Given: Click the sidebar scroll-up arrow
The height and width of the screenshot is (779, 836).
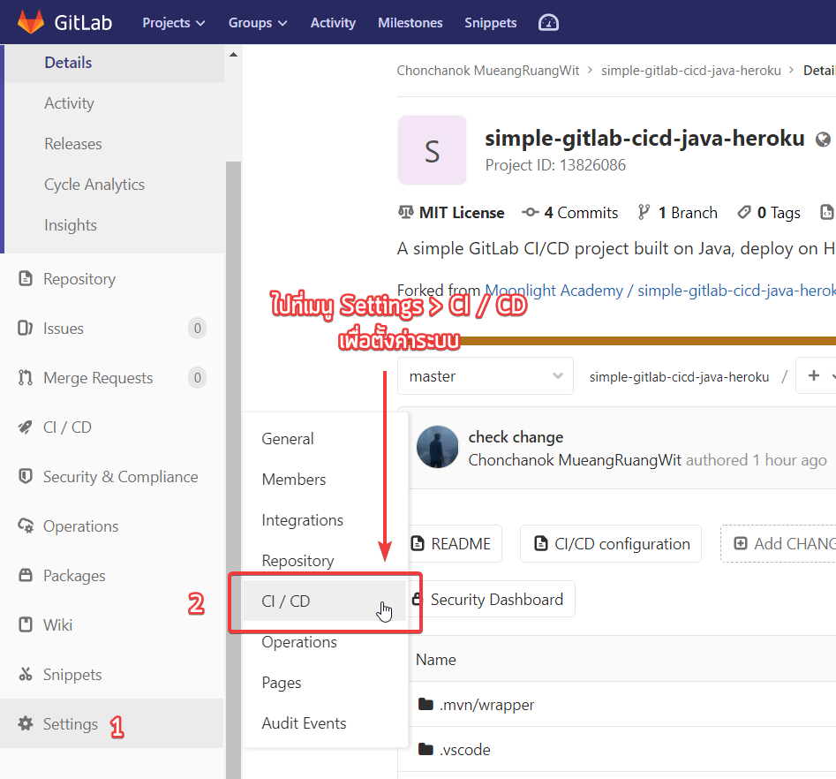Looking at the screenshot, I should 233,55.
